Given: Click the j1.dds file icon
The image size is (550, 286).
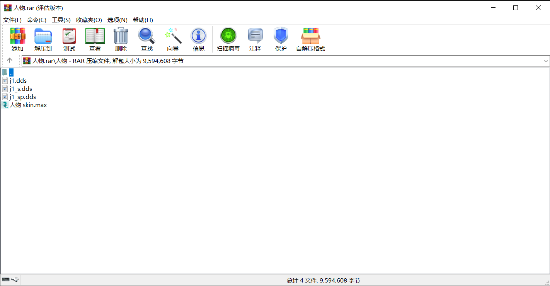Looking at the screenshot, I should click(5, 80).
